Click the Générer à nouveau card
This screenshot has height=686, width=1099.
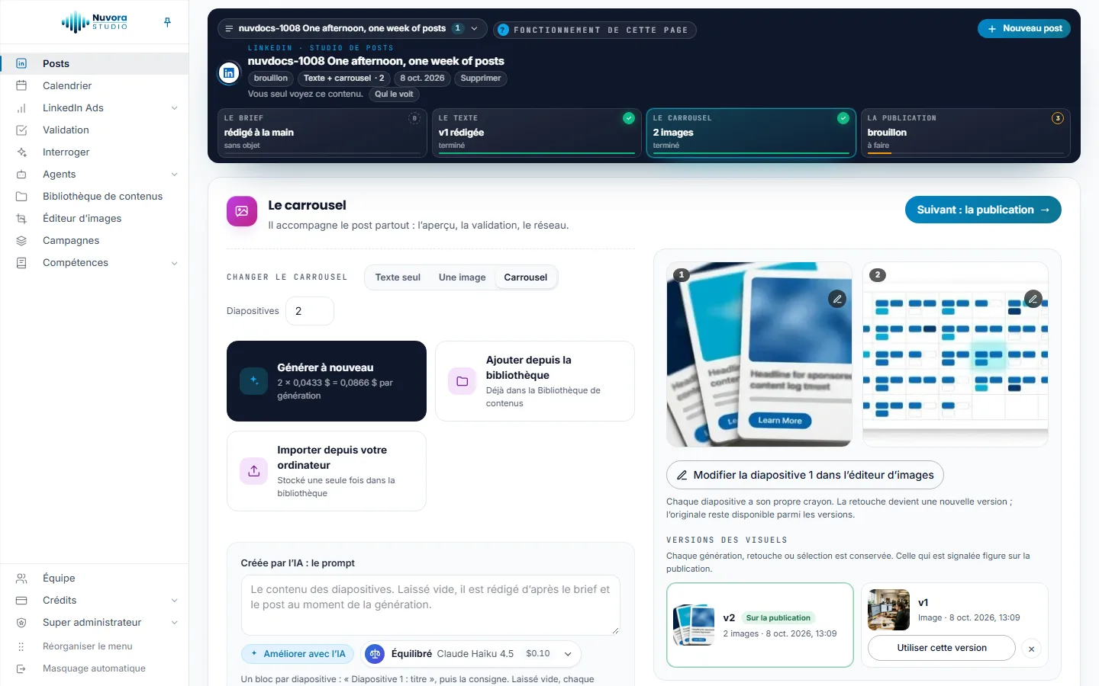click(327, 381)
